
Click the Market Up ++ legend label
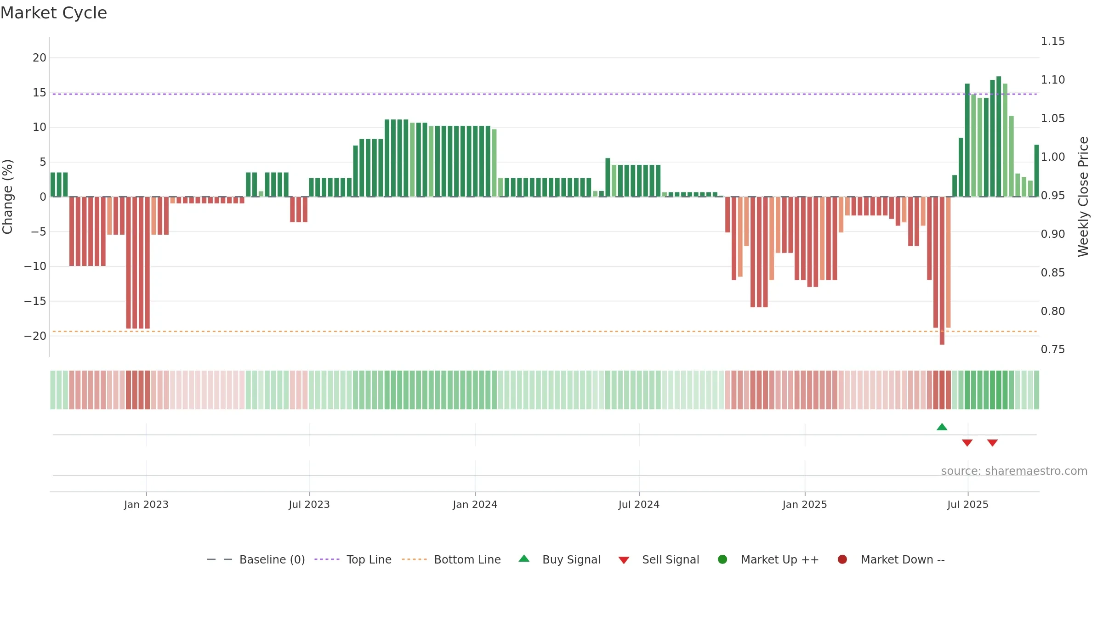780,559
